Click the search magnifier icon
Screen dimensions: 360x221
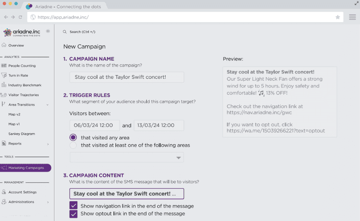pos(65,32)
